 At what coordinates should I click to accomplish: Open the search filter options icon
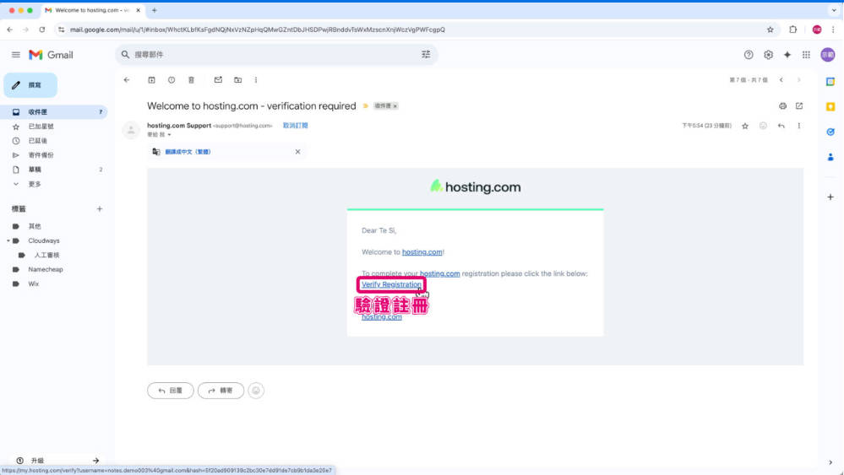coord(426,54)
